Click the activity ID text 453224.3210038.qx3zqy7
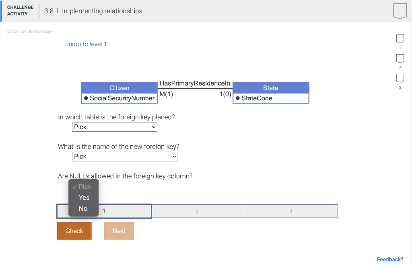The width and height of the screenshot is (412, 267). [x=29, y=31]
